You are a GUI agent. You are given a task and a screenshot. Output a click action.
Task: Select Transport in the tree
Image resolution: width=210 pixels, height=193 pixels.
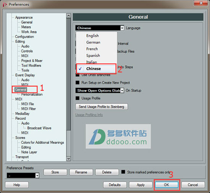pos(22,157)
